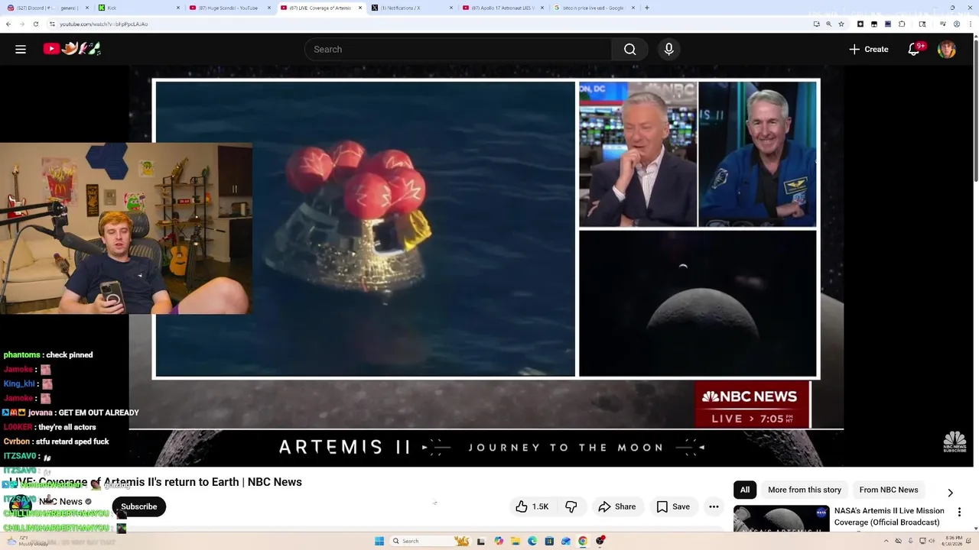Bookmark this page with star icon
This screenshot has width=979, height=550.
coord(841,24)
